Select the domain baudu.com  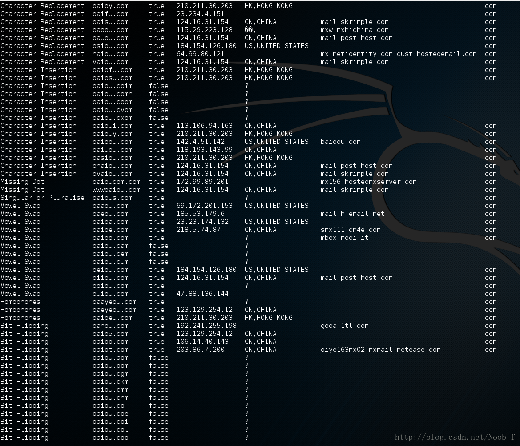point(110,38)
